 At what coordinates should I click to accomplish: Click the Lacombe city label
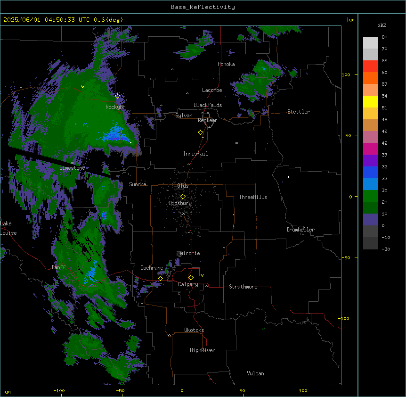[x=212, y=90]
